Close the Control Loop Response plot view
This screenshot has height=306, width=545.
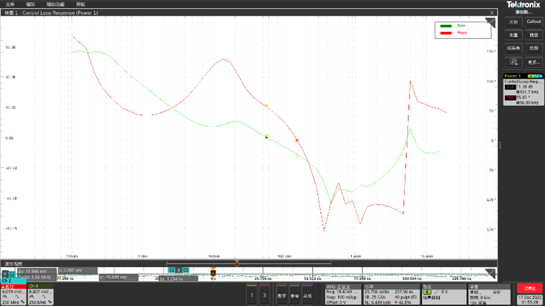click(492, 13)
